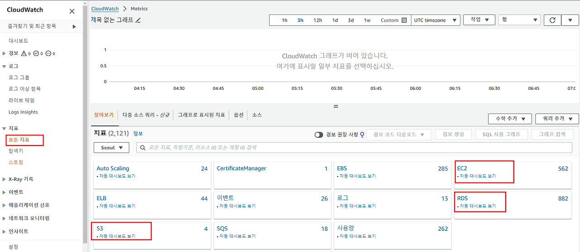This screenshot has height=252, width=580.
Task: Open 스트림 in the sidebar
Action: coord(16,162)
